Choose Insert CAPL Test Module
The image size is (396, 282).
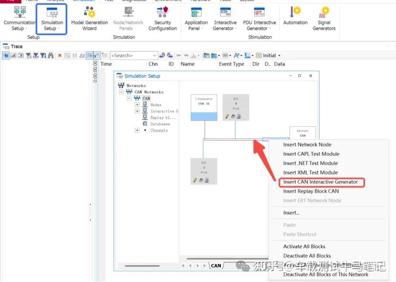311,154
